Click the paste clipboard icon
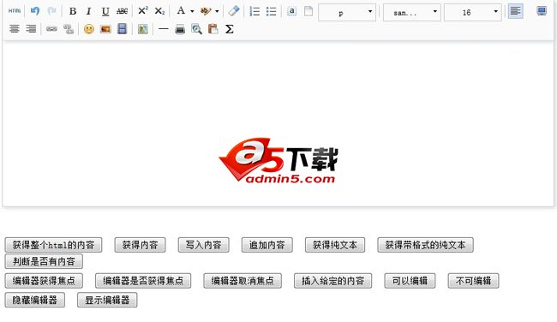 213,29
